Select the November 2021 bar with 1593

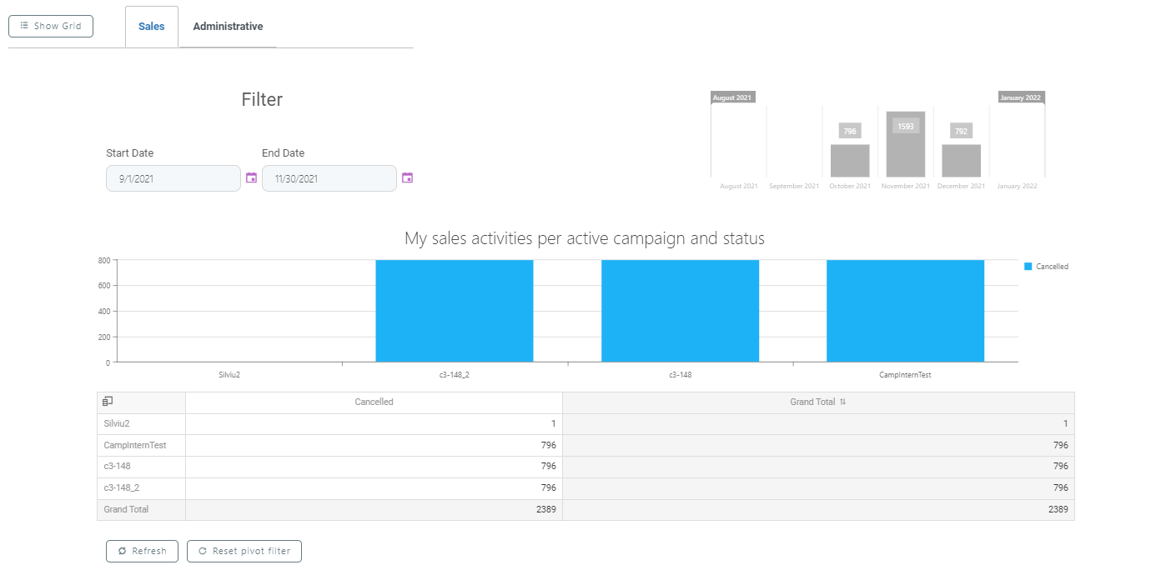pos(906,146)
